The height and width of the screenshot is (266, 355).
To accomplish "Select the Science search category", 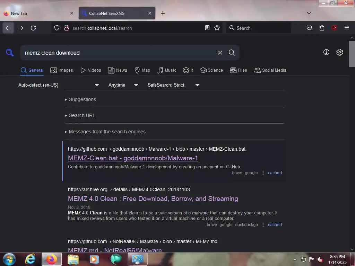I will (x=211, y=70).
